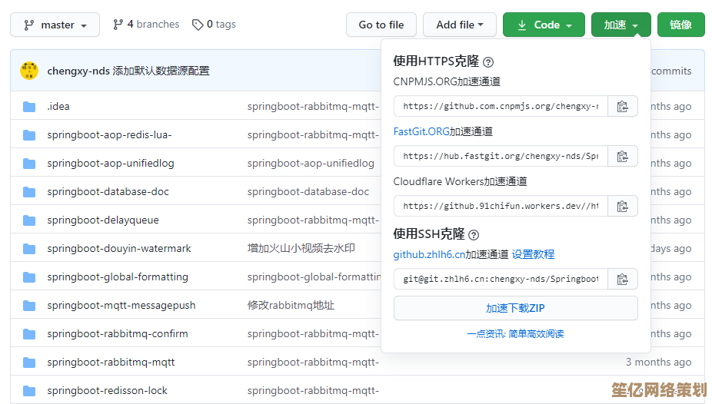Click help icon next to 使用HTTPS克隆

click(488, 62)
